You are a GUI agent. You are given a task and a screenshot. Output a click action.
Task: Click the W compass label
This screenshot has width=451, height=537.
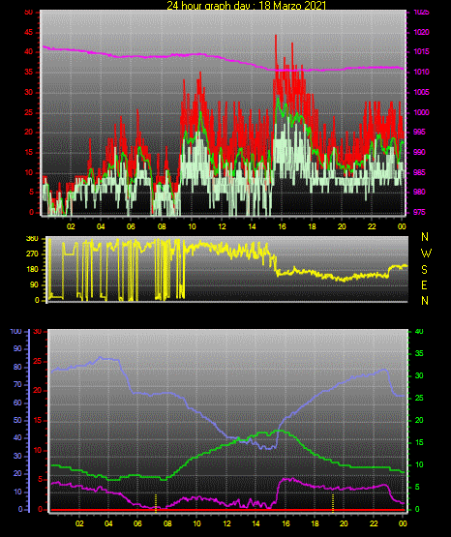pos(426,254)
